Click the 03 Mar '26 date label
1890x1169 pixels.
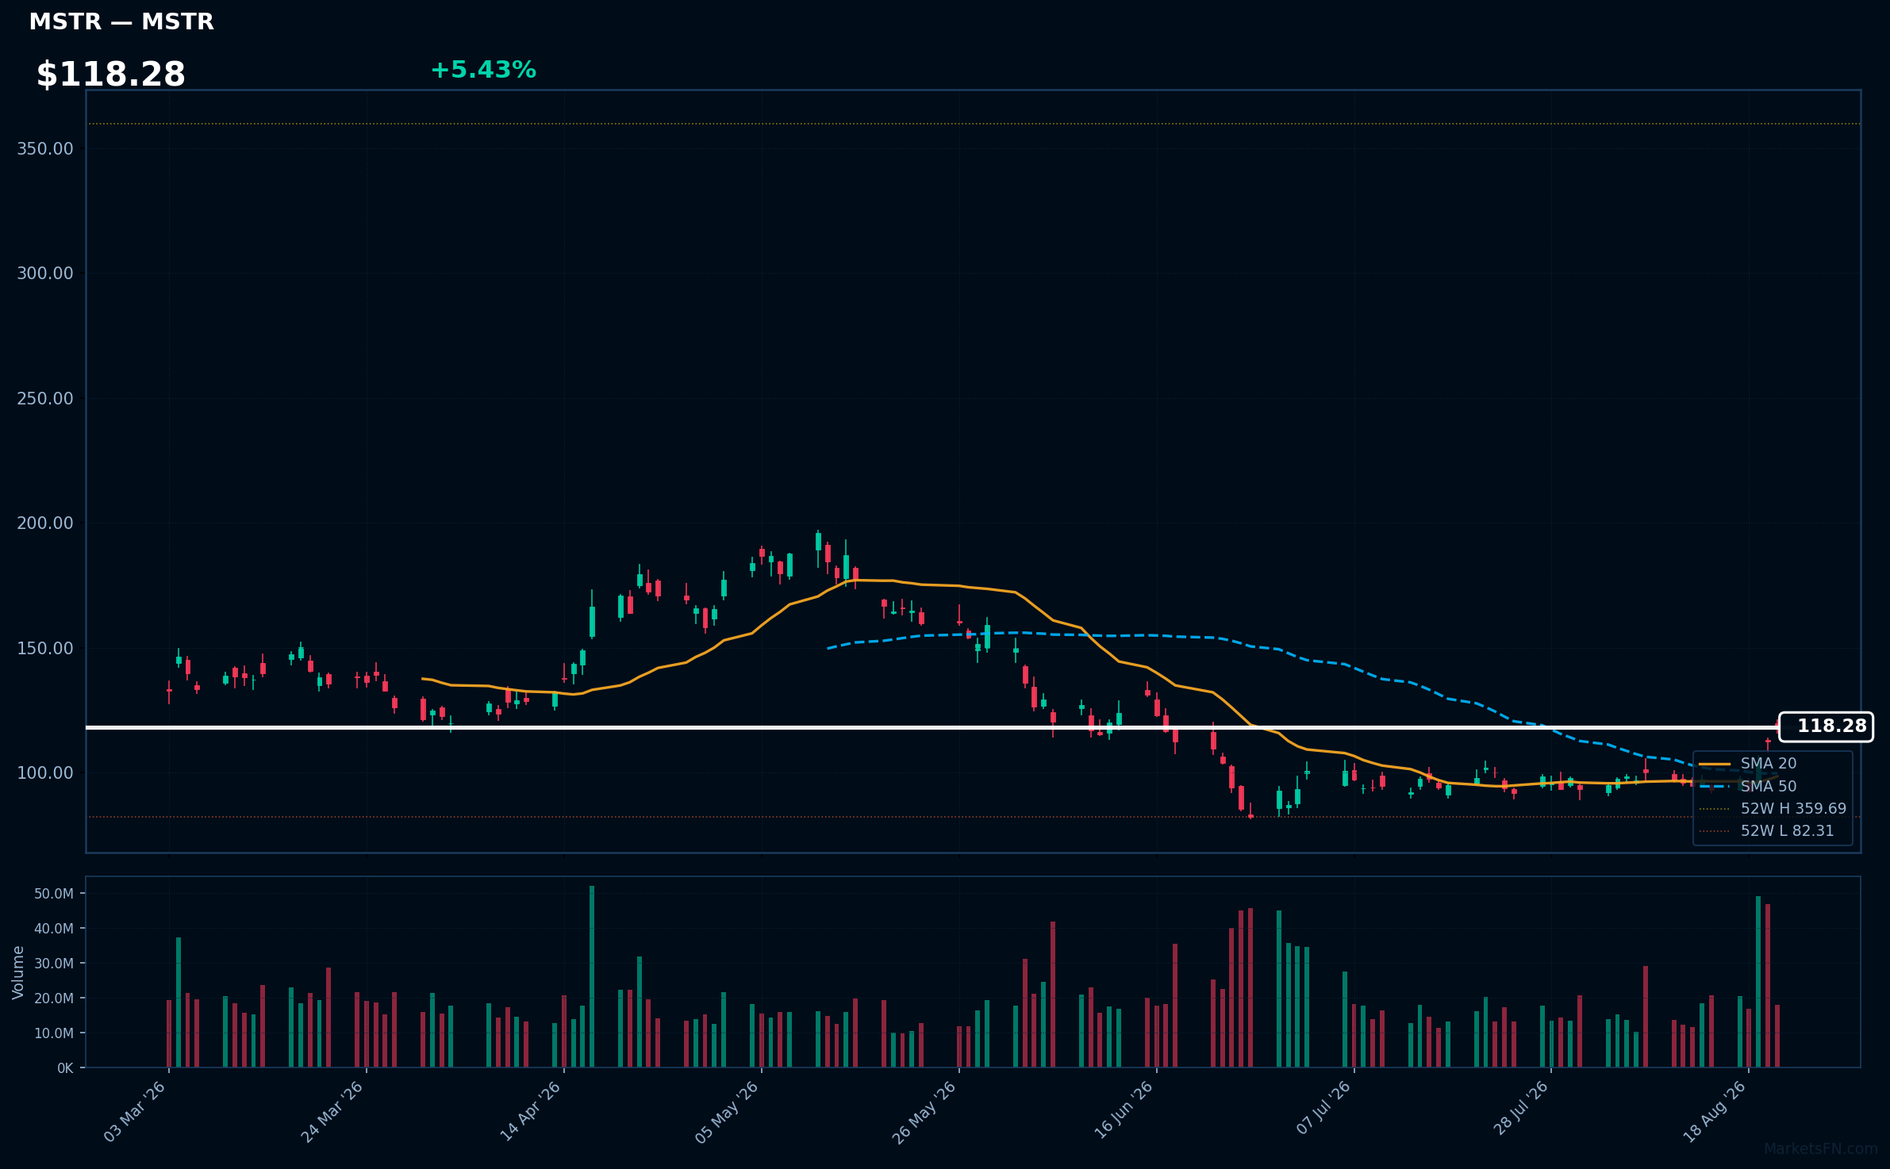pyautogui.click(x=135, y=1111)
